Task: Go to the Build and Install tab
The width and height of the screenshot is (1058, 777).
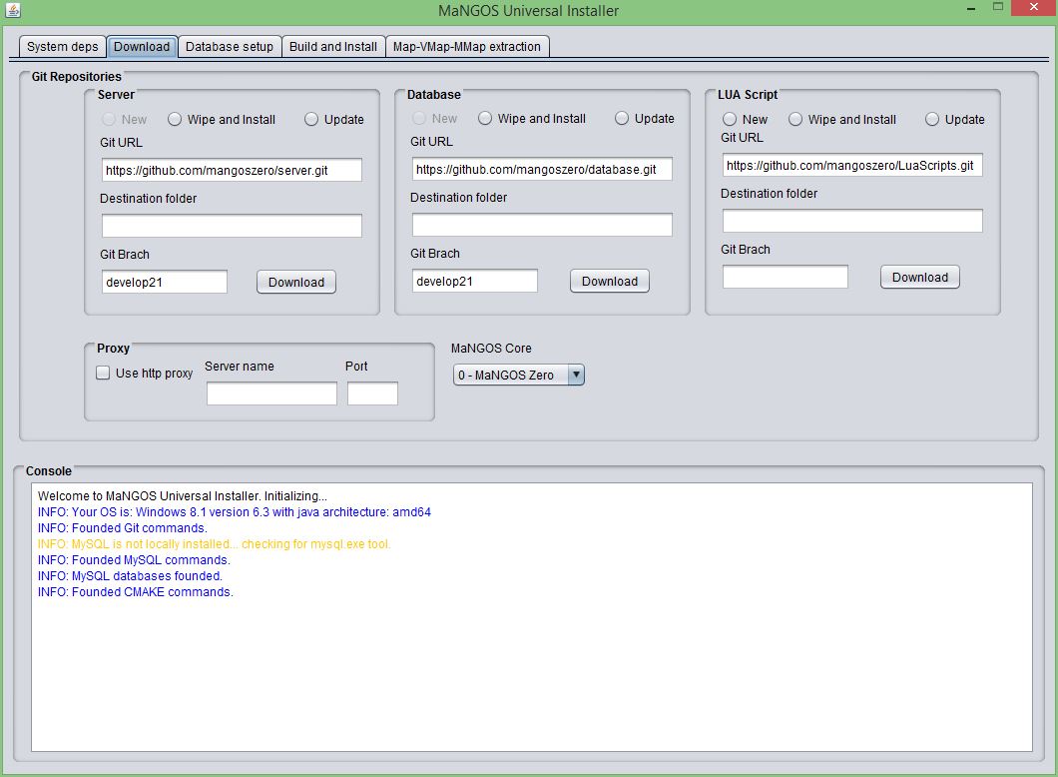Action: [333, 47]
